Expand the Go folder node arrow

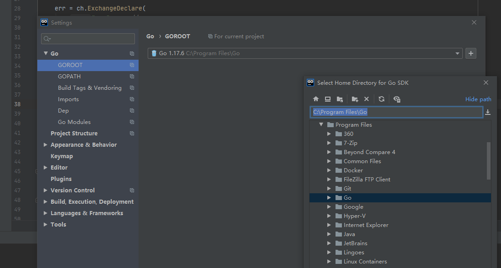click(329, 198)
